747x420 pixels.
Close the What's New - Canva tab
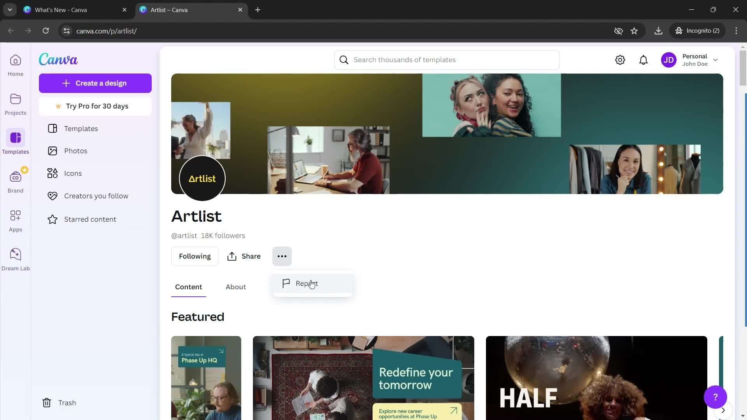124,10
